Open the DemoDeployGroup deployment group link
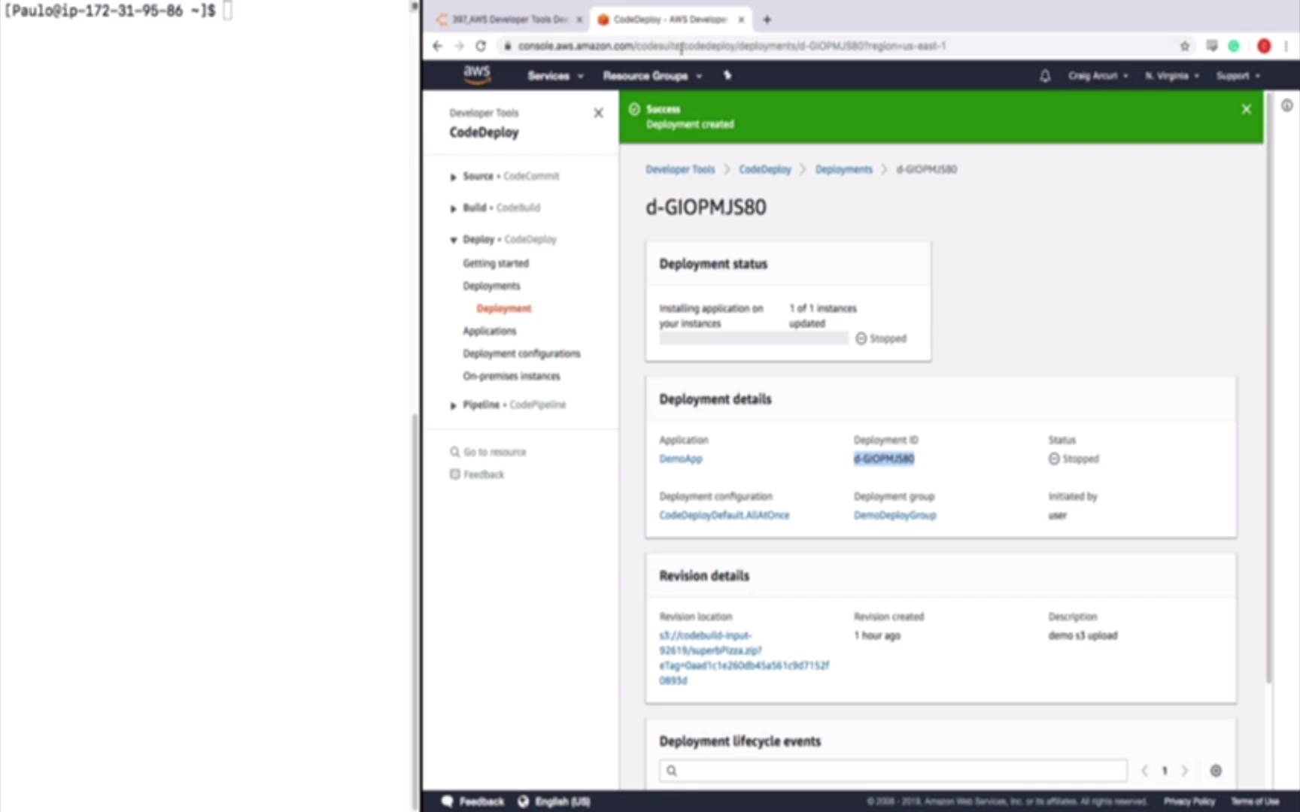Viewport: 1300px width, 812px height. point(895,515)
